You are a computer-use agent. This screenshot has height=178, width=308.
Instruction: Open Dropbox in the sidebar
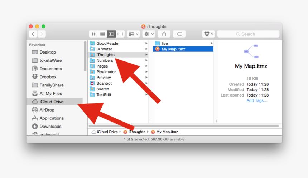(x=55, y=77)
